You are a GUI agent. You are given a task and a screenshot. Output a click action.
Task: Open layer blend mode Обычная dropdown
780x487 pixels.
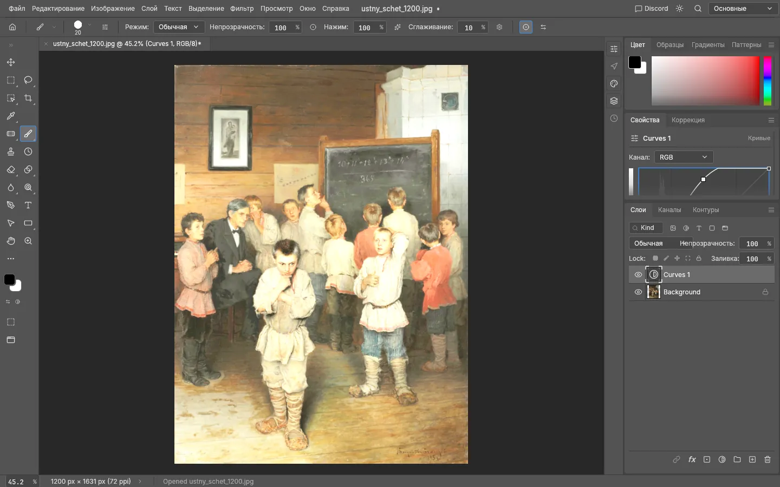(x=660, y=243)
